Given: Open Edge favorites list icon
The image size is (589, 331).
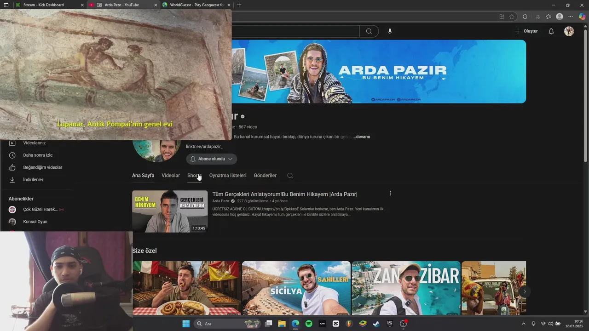Looking at the screenshot, I should tap(549, 17).
